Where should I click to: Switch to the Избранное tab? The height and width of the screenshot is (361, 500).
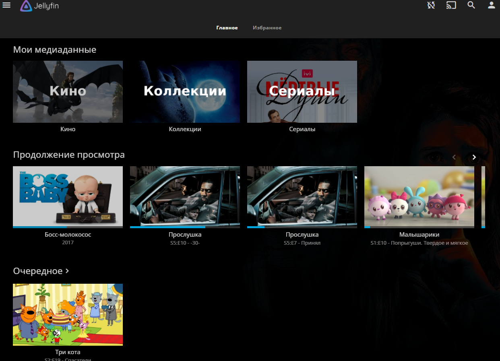click(x=267, y=28)
